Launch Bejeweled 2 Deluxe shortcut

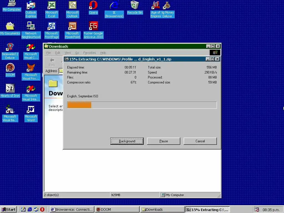click(x=10, y=51)
